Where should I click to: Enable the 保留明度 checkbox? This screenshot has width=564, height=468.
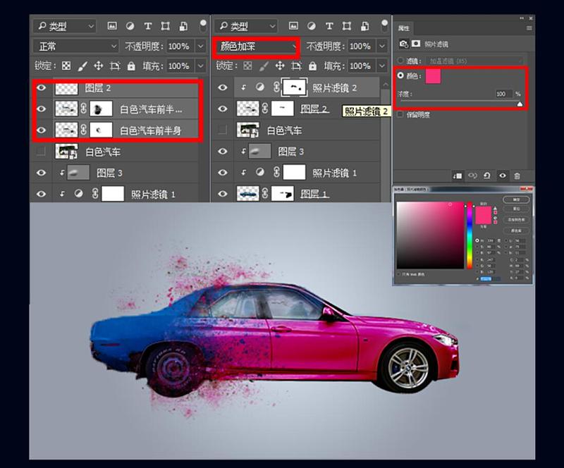401,114
